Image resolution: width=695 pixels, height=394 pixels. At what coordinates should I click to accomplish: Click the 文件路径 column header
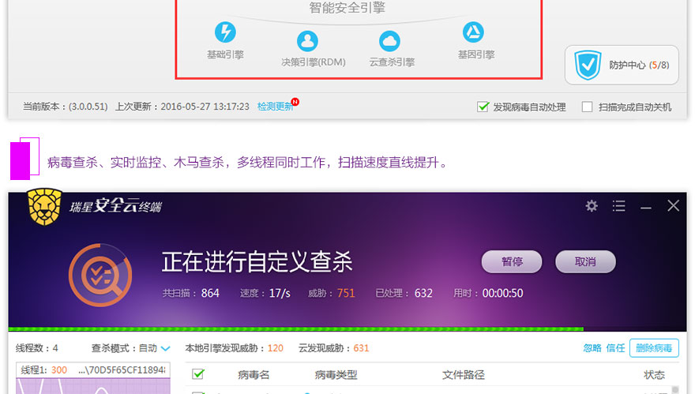[x=463, y=375]
